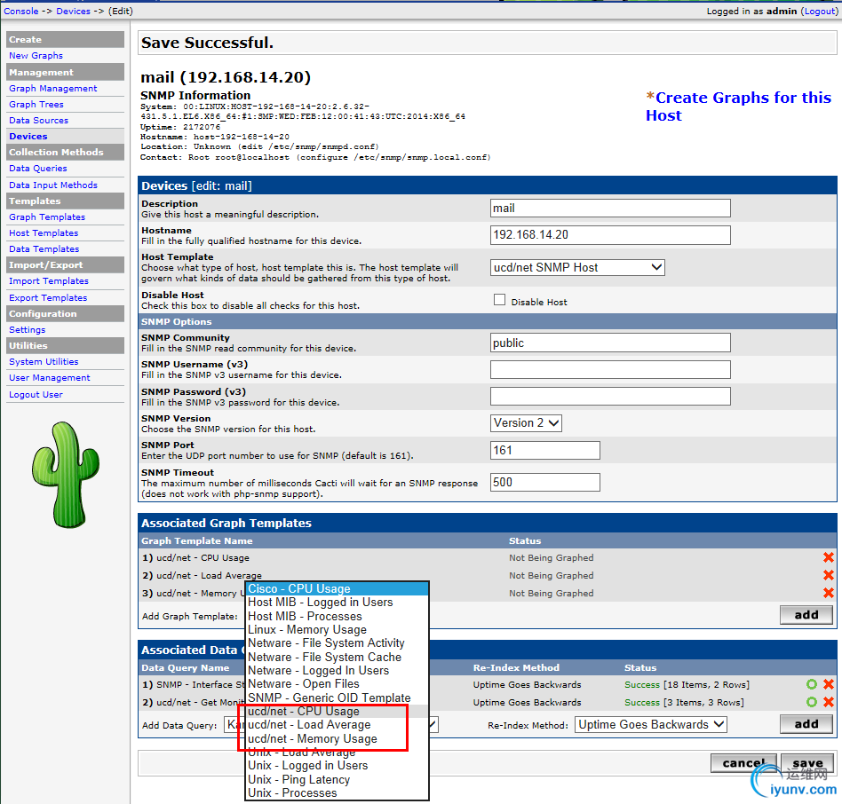
Task: Select ucd/net - Load Average option in list
Action: pyautogui.click(x=338, y=725)
